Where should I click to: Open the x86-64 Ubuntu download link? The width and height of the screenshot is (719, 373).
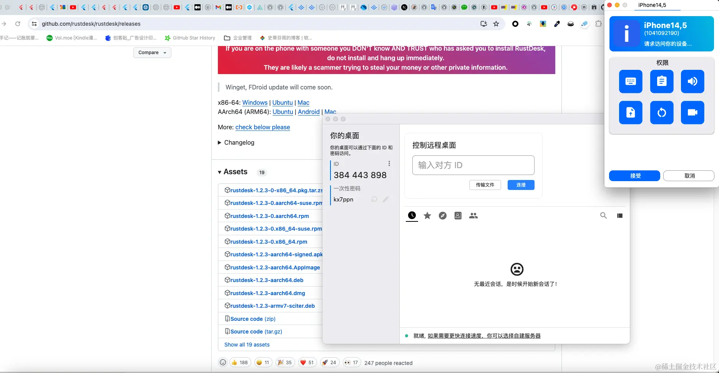[282, 102]
